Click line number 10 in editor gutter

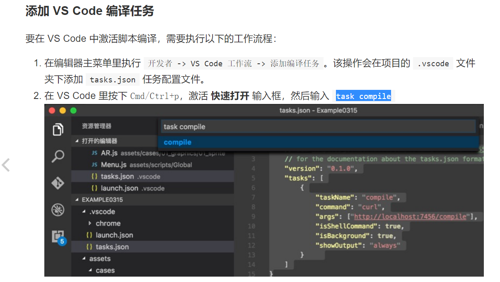tap(251, 226)
